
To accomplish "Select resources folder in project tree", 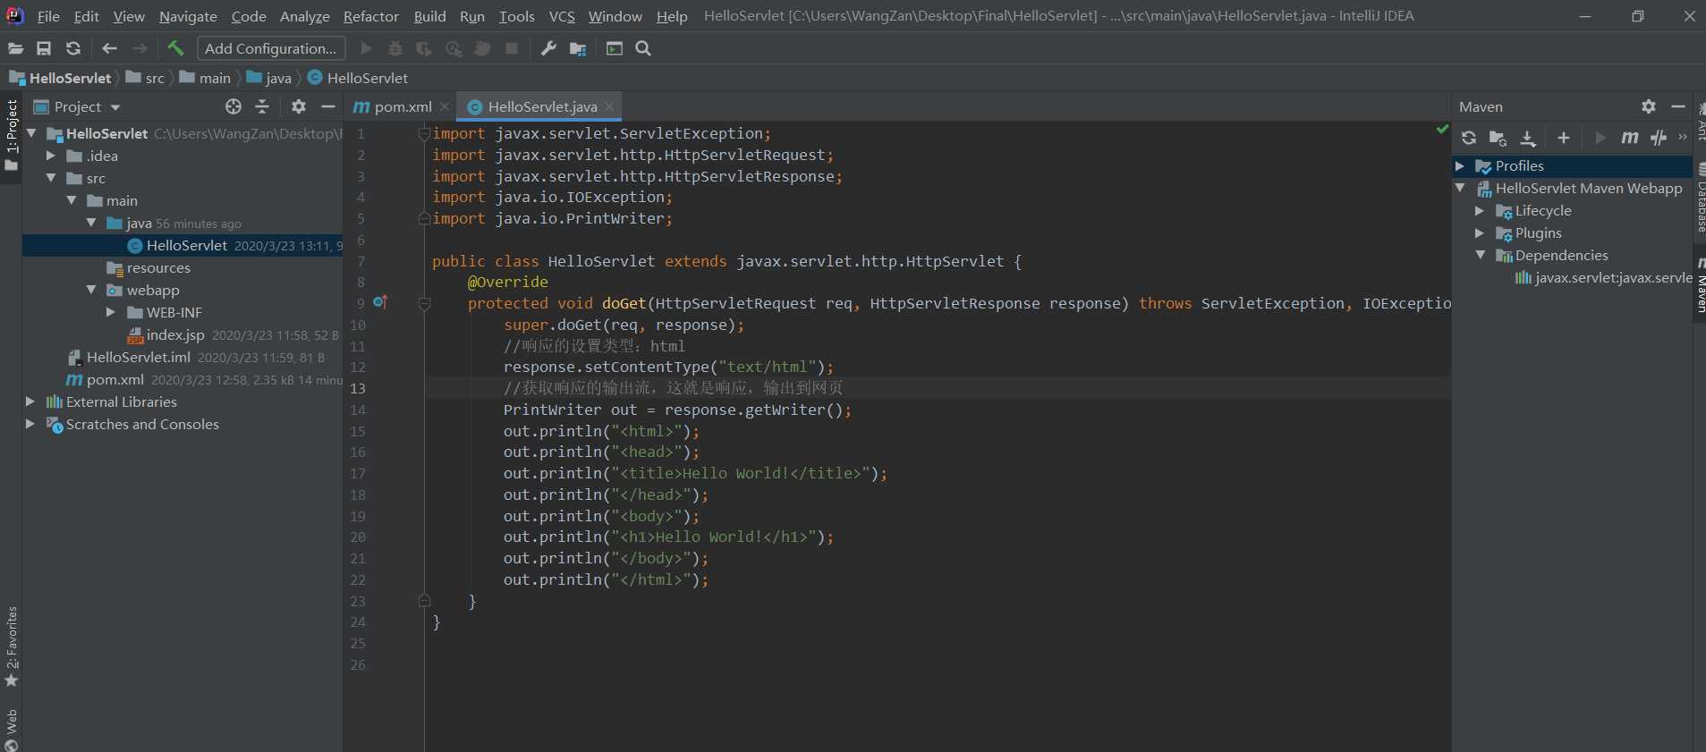I will [158, 267].
